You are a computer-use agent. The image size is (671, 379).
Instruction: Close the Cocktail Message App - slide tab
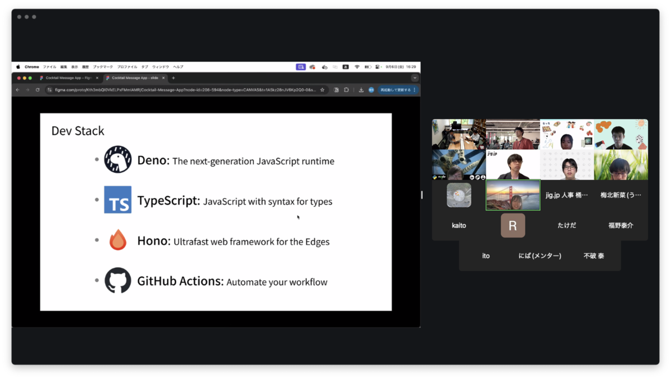tap(163, 78)
